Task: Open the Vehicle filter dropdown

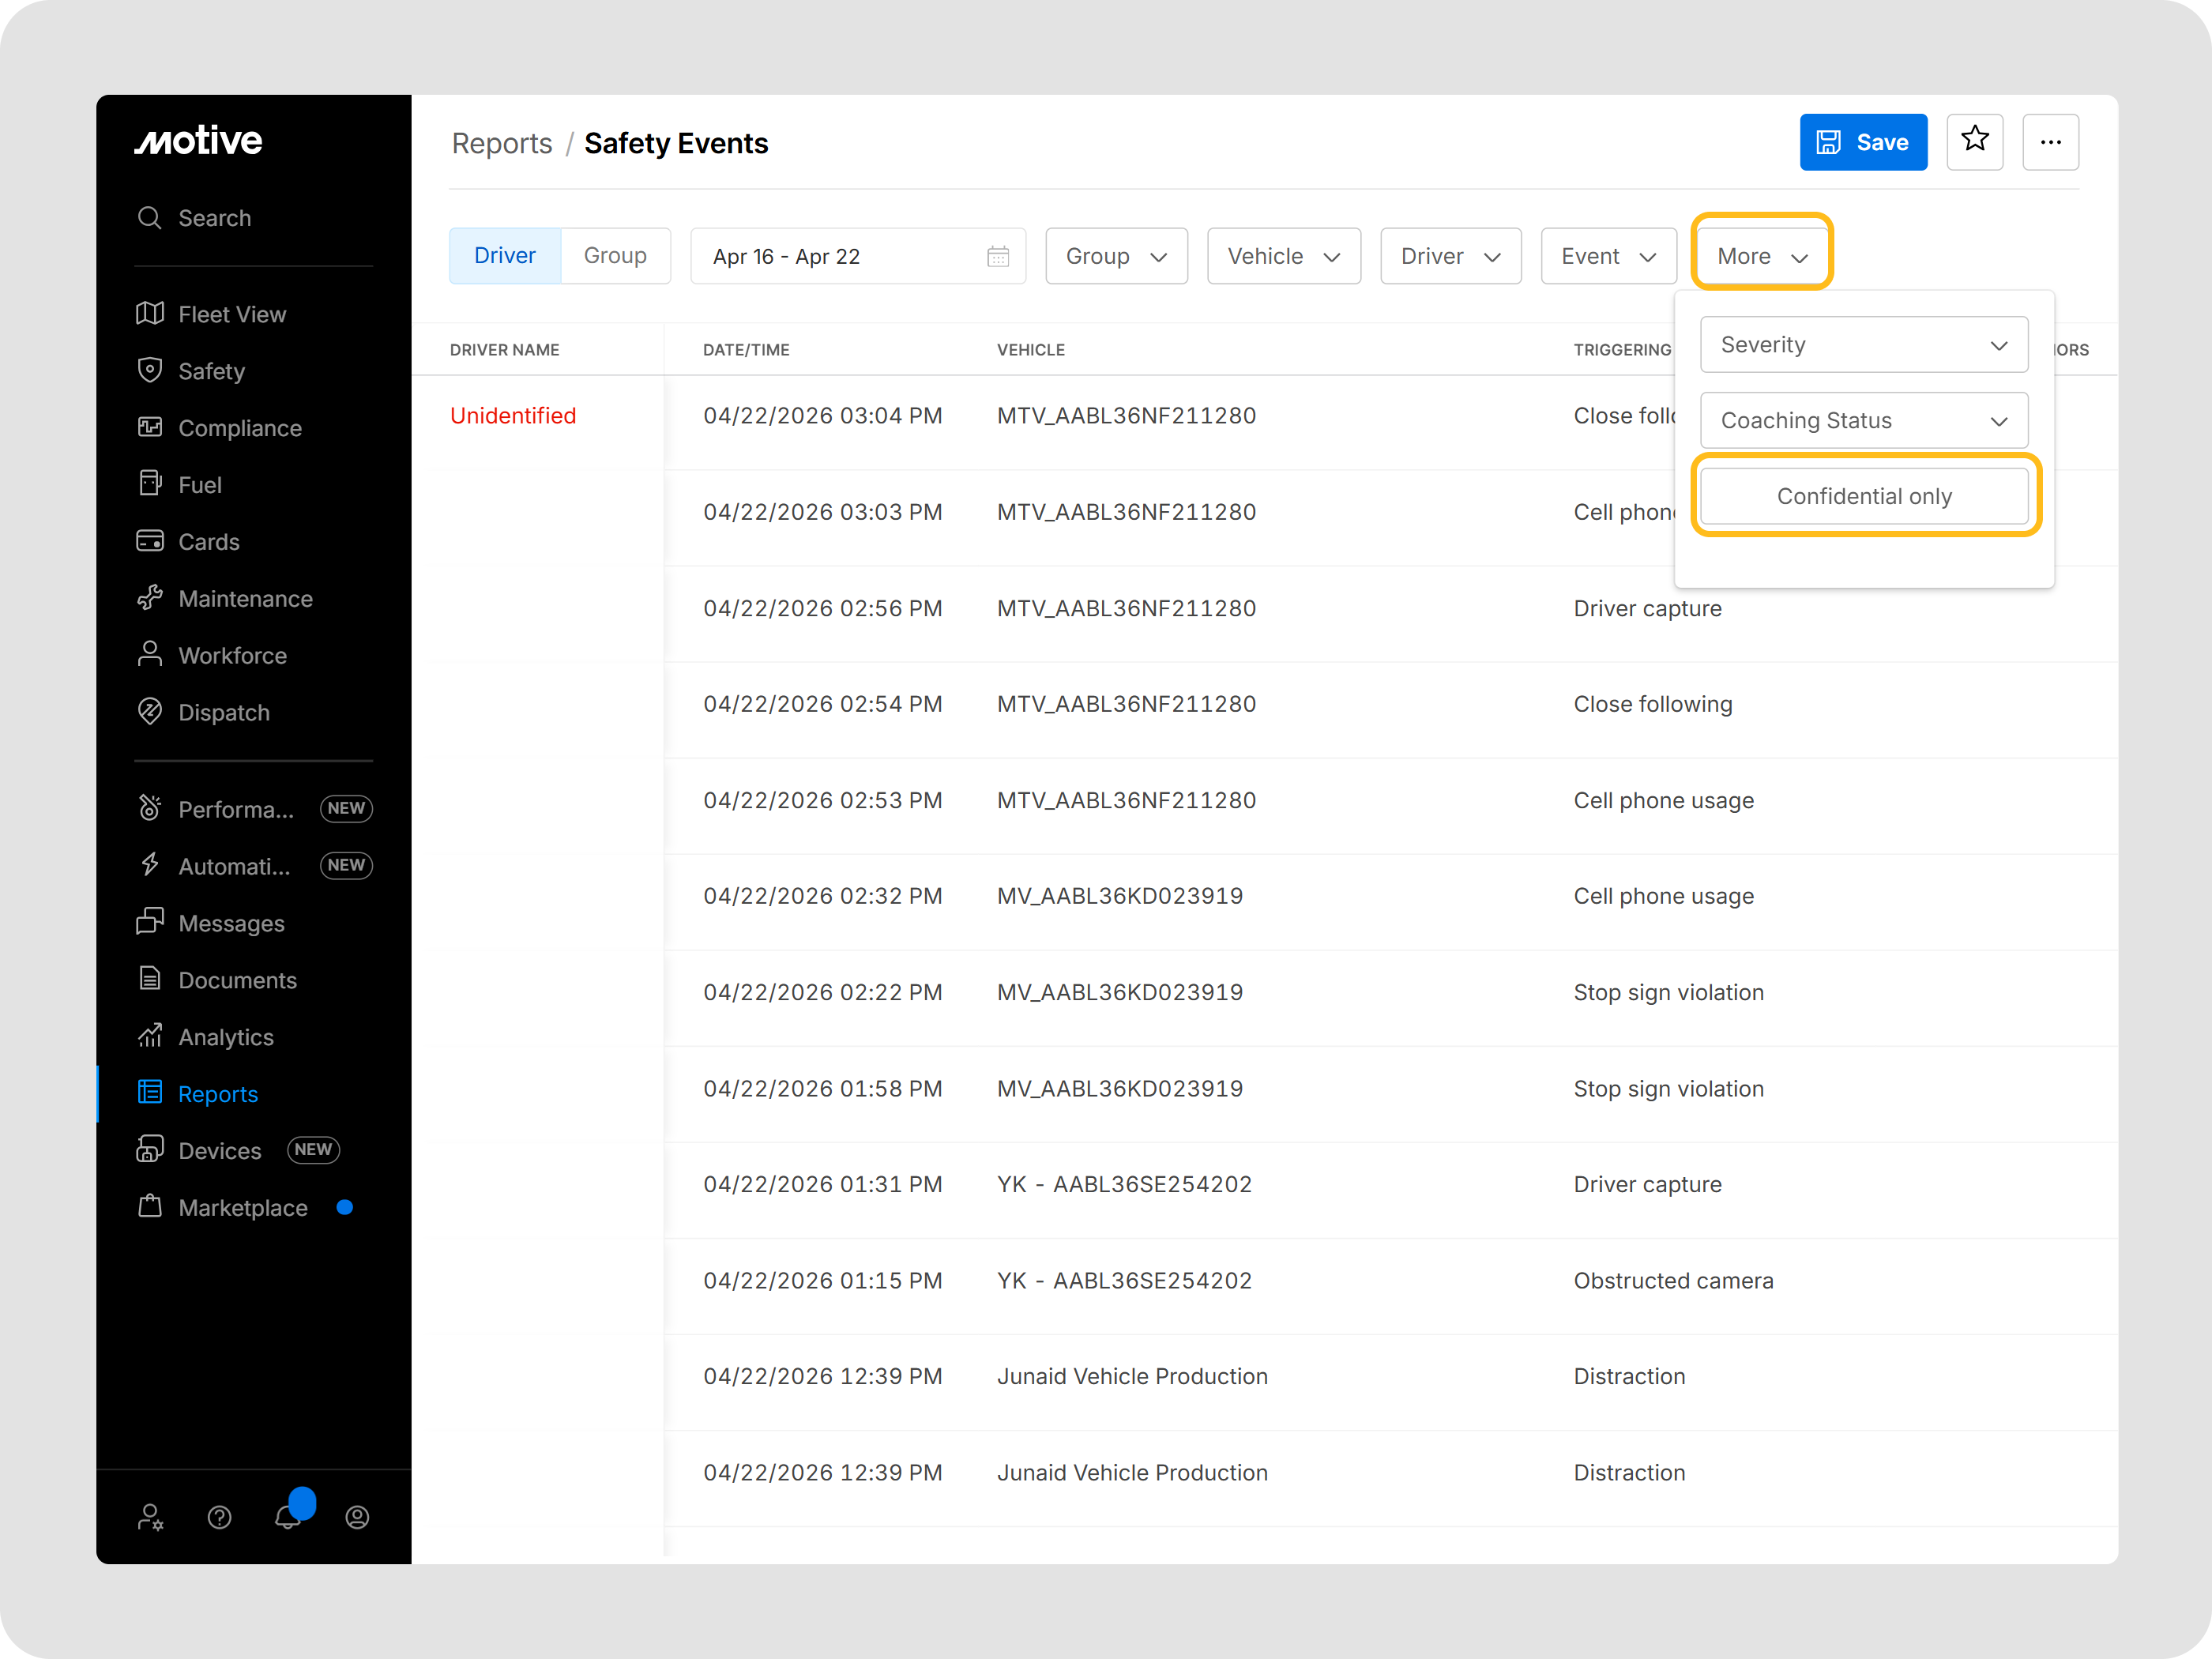Action: coord(1283,256)
